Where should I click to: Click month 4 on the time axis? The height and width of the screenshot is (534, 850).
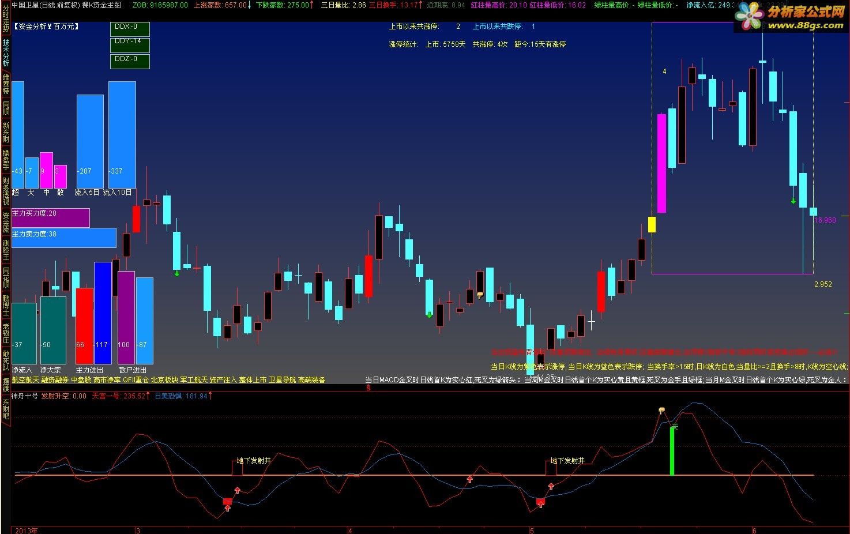(x=350, y=530)
